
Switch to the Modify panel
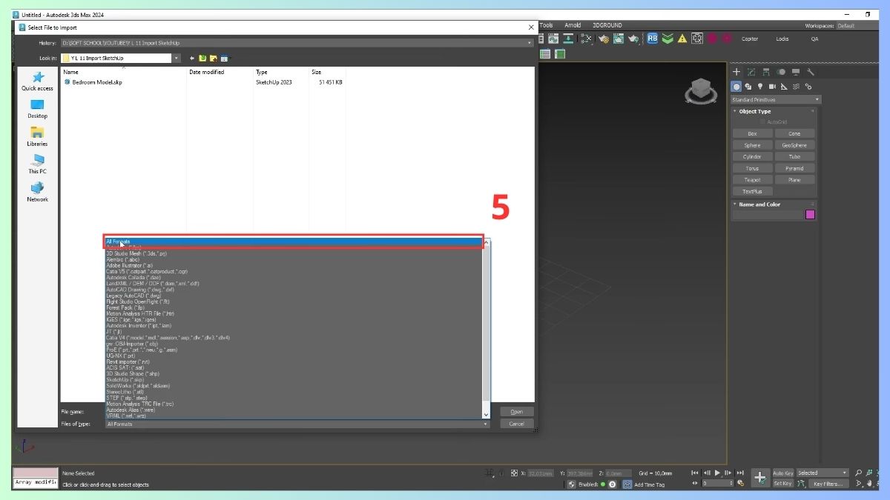751,72
